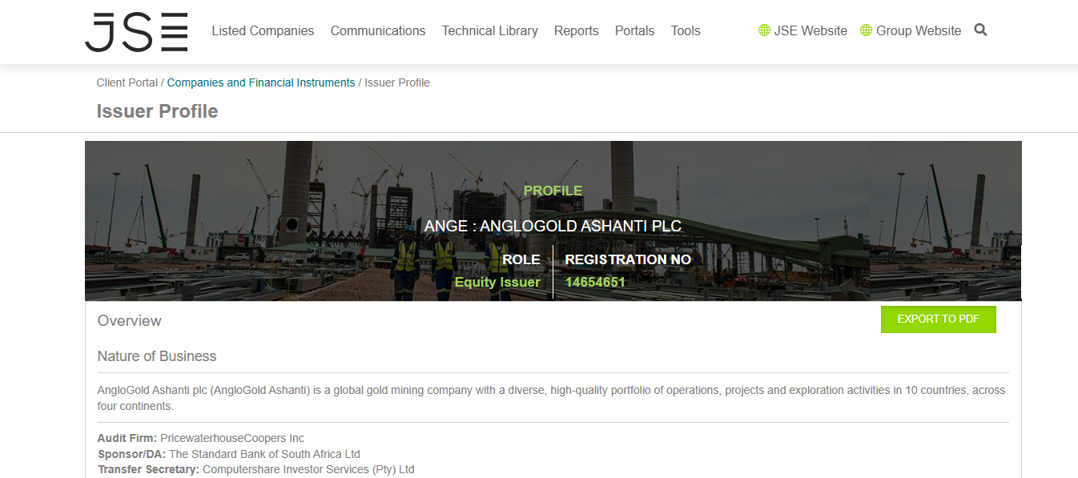Click the Issuer Profile page heading
Viewport: 1078px width, 478px height.
[x=157, y=111]
